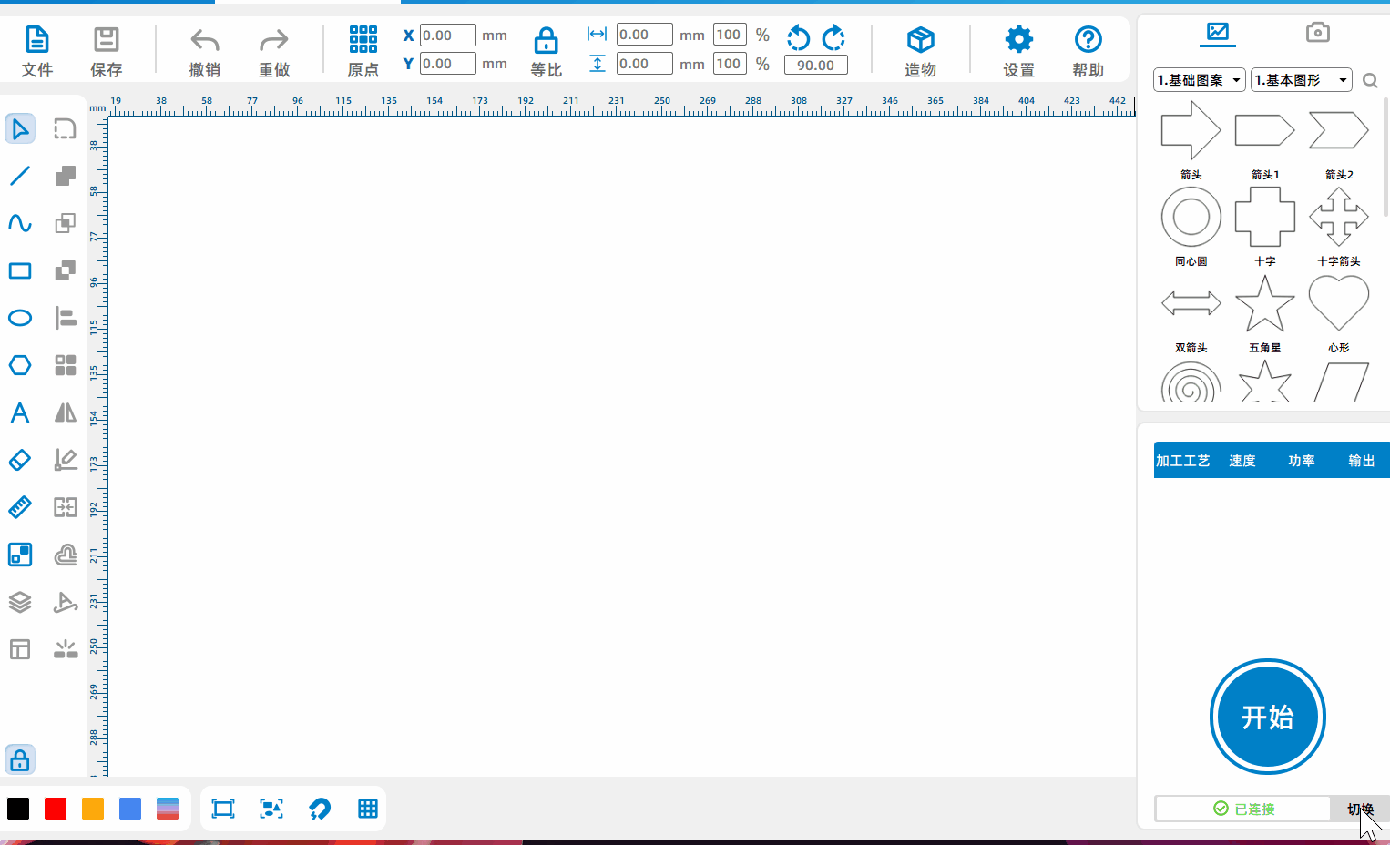
Task: Undo with the 撤销 arrow
Action: (205, 51)
